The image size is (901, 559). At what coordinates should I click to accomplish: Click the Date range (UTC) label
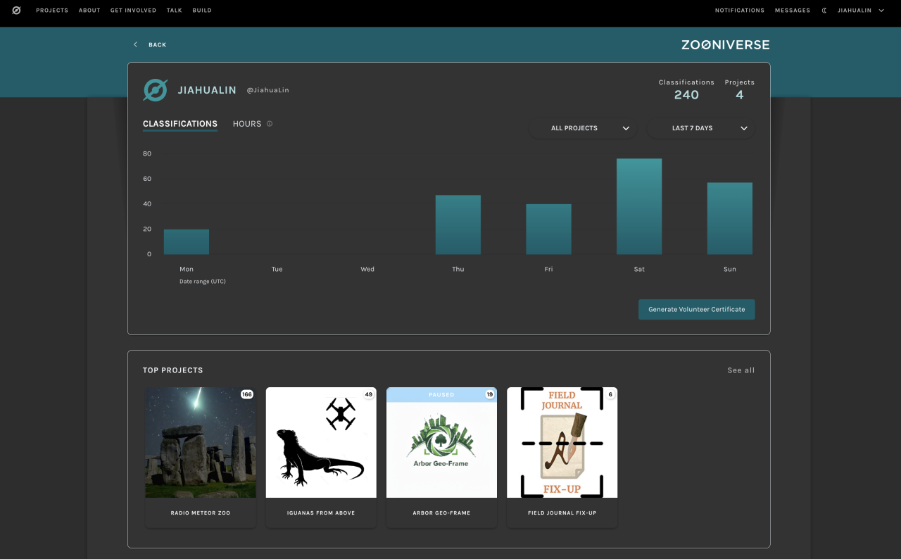click(x=203, y=282)
